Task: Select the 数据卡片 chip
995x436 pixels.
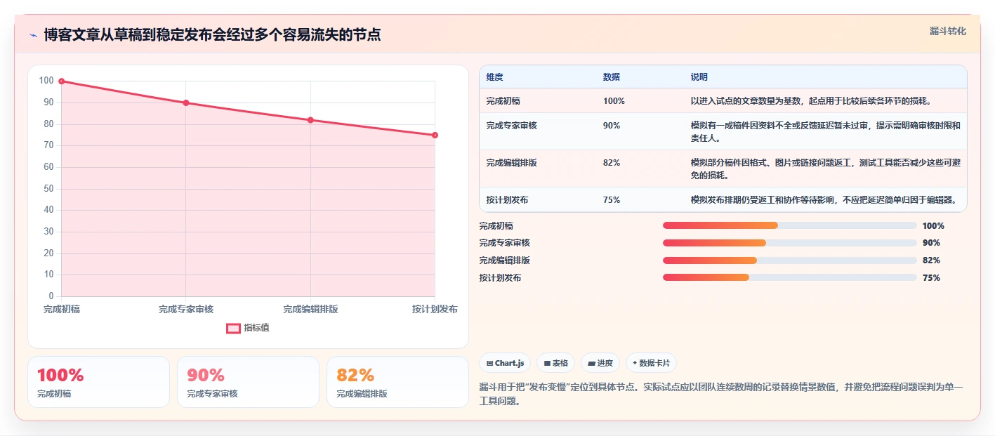Action: pyautogui.click(x=651, y=363)
